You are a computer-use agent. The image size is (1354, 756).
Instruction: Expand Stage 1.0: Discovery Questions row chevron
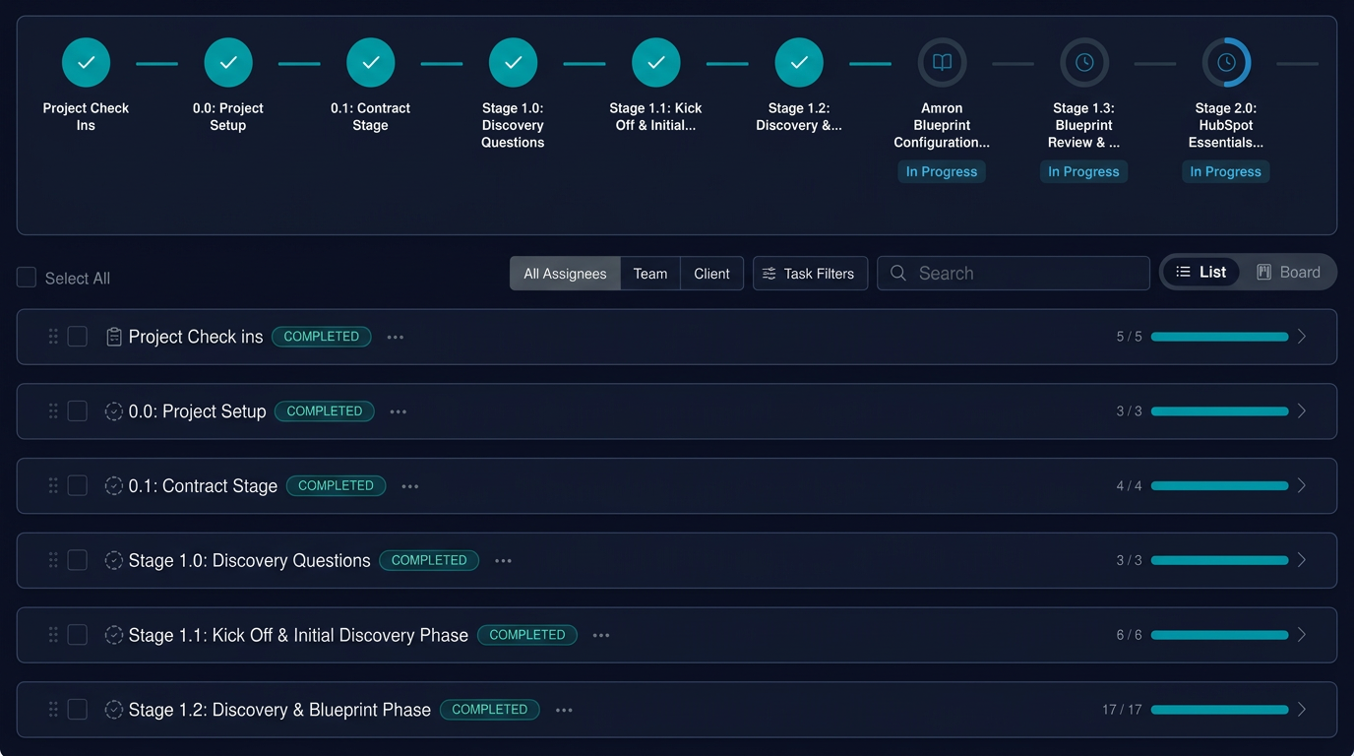click(x=1302, y=560)
